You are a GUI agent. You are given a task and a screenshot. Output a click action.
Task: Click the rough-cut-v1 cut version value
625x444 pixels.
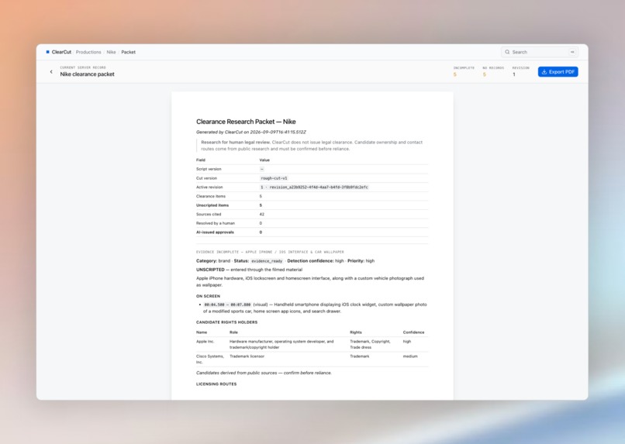pos(274,178)
